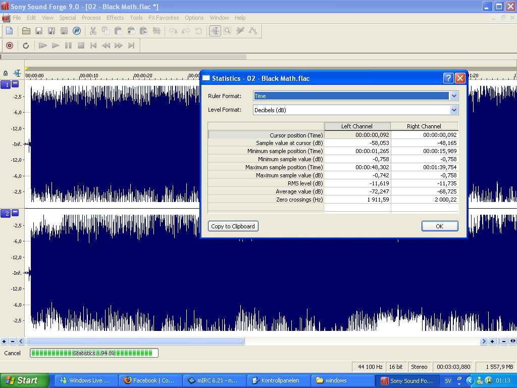Screen dimensions: 517x388
Task: Click the Right Channel column header
Action: tap(424, 126)
